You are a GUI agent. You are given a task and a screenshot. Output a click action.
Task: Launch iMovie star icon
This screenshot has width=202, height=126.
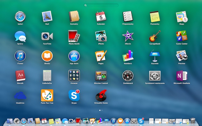click(128, 36)
